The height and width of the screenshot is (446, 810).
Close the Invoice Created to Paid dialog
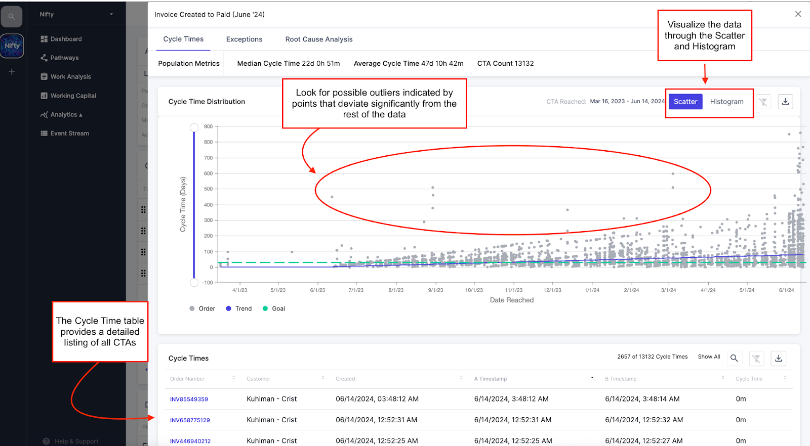798,14
